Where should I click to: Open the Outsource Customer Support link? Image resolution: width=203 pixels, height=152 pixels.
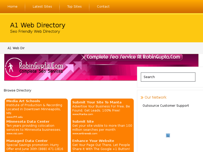pyautogui.click(x=166, y=106)
